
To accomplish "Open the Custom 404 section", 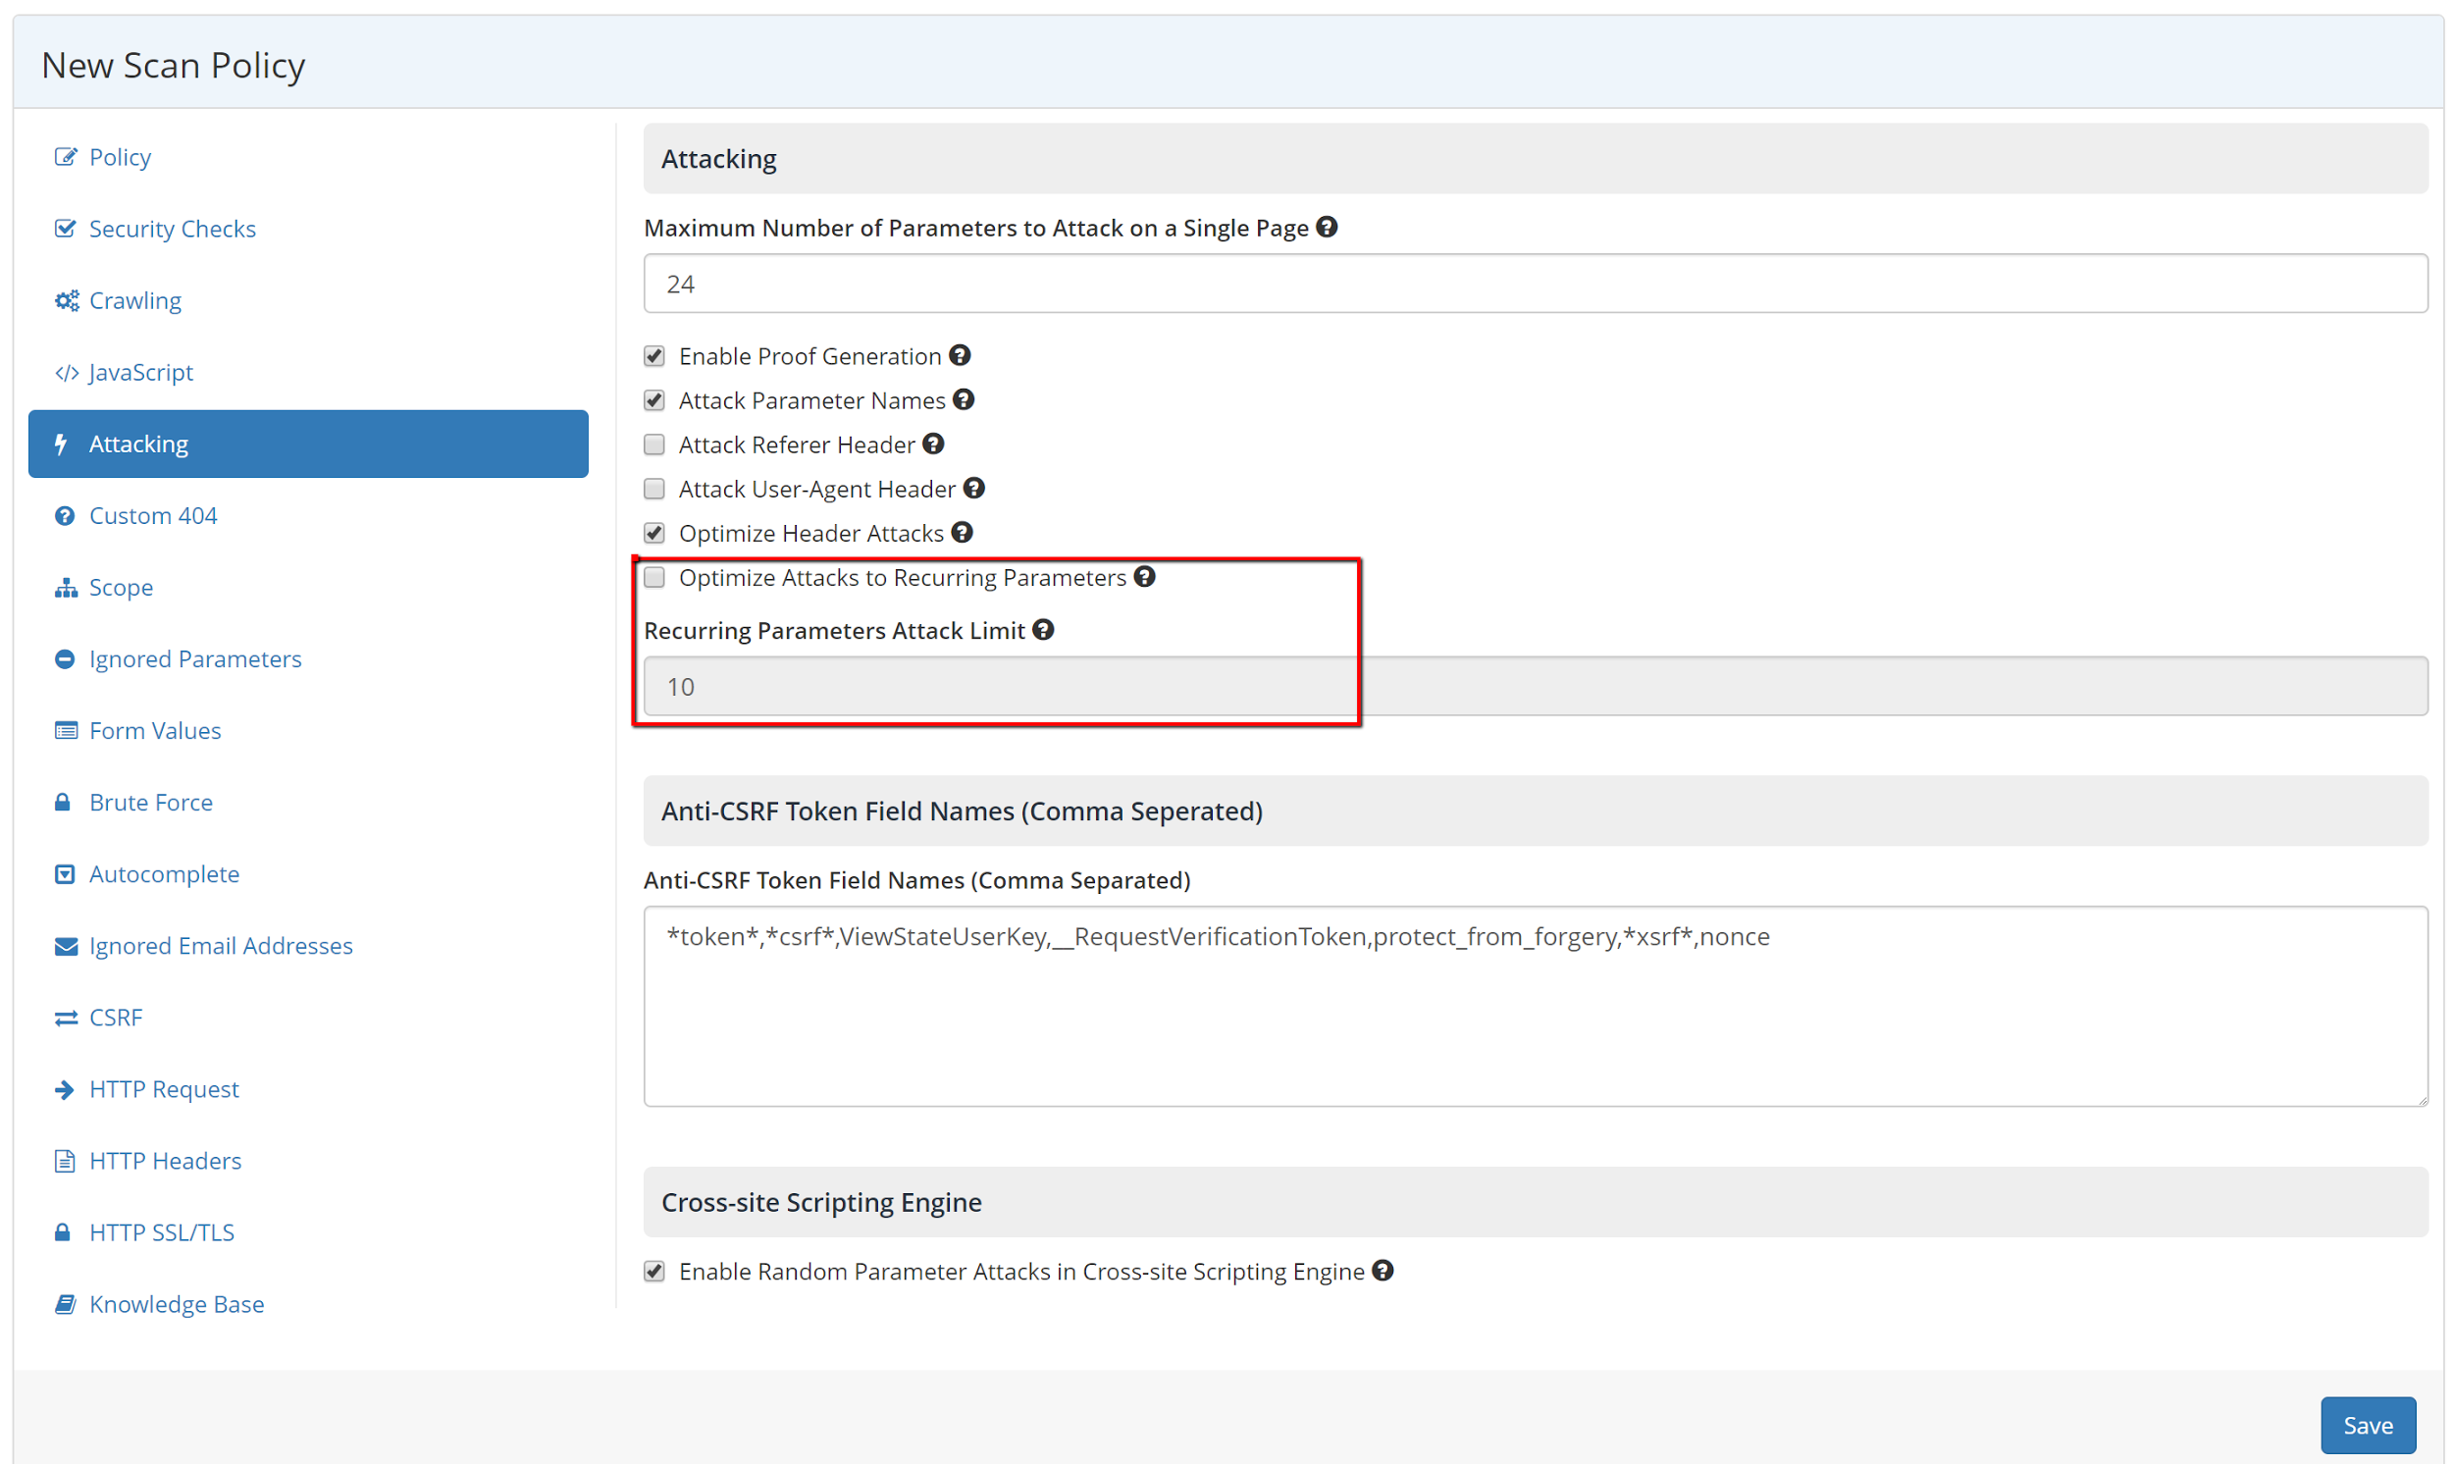I will click(152, 514).
